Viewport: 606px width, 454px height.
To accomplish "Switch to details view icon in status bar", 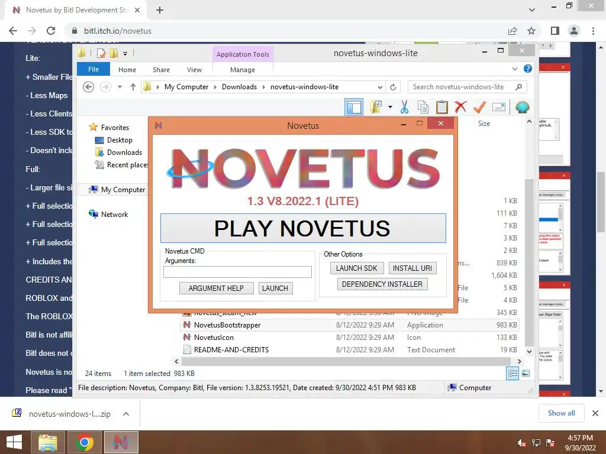I will coord(512,374).
